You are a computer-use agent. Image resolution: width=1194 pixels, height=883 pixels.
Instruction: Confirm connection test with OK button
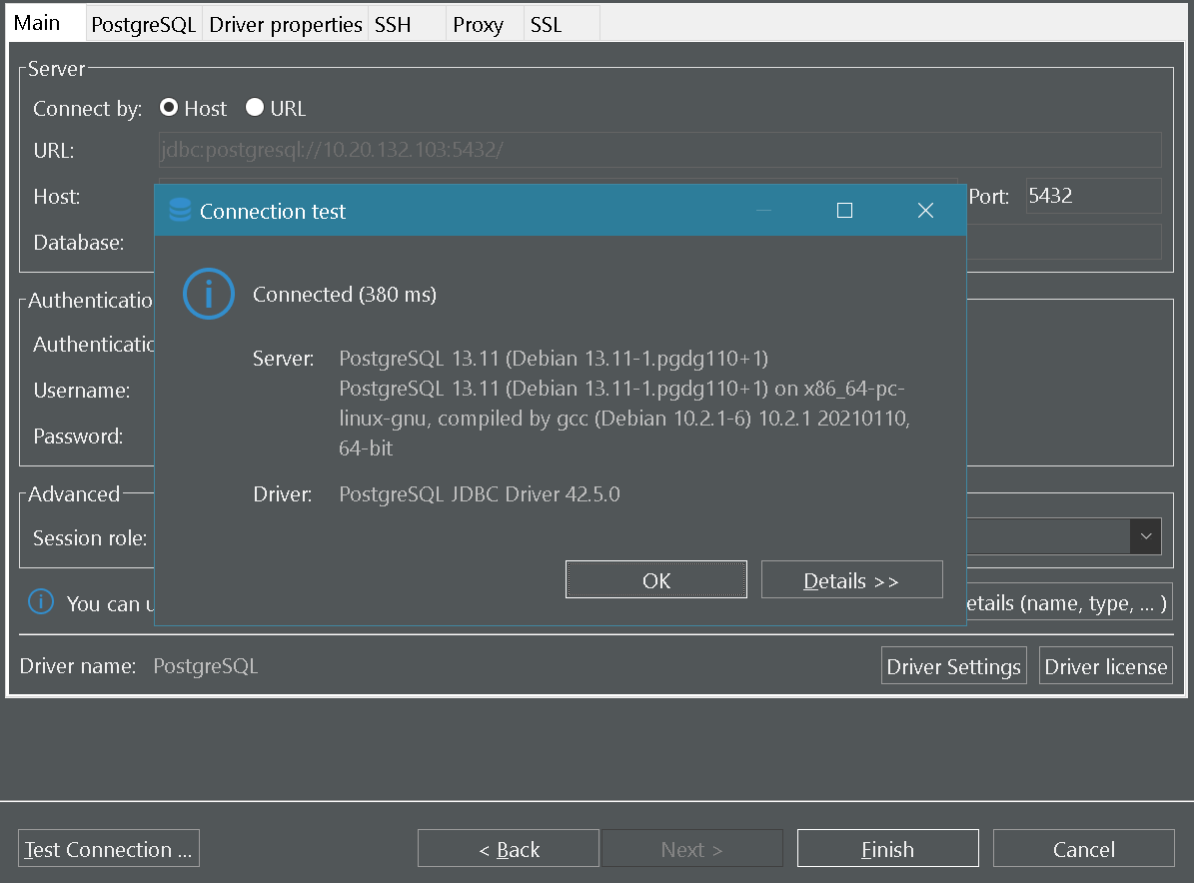pyautogui.click(x=656, y=580)
